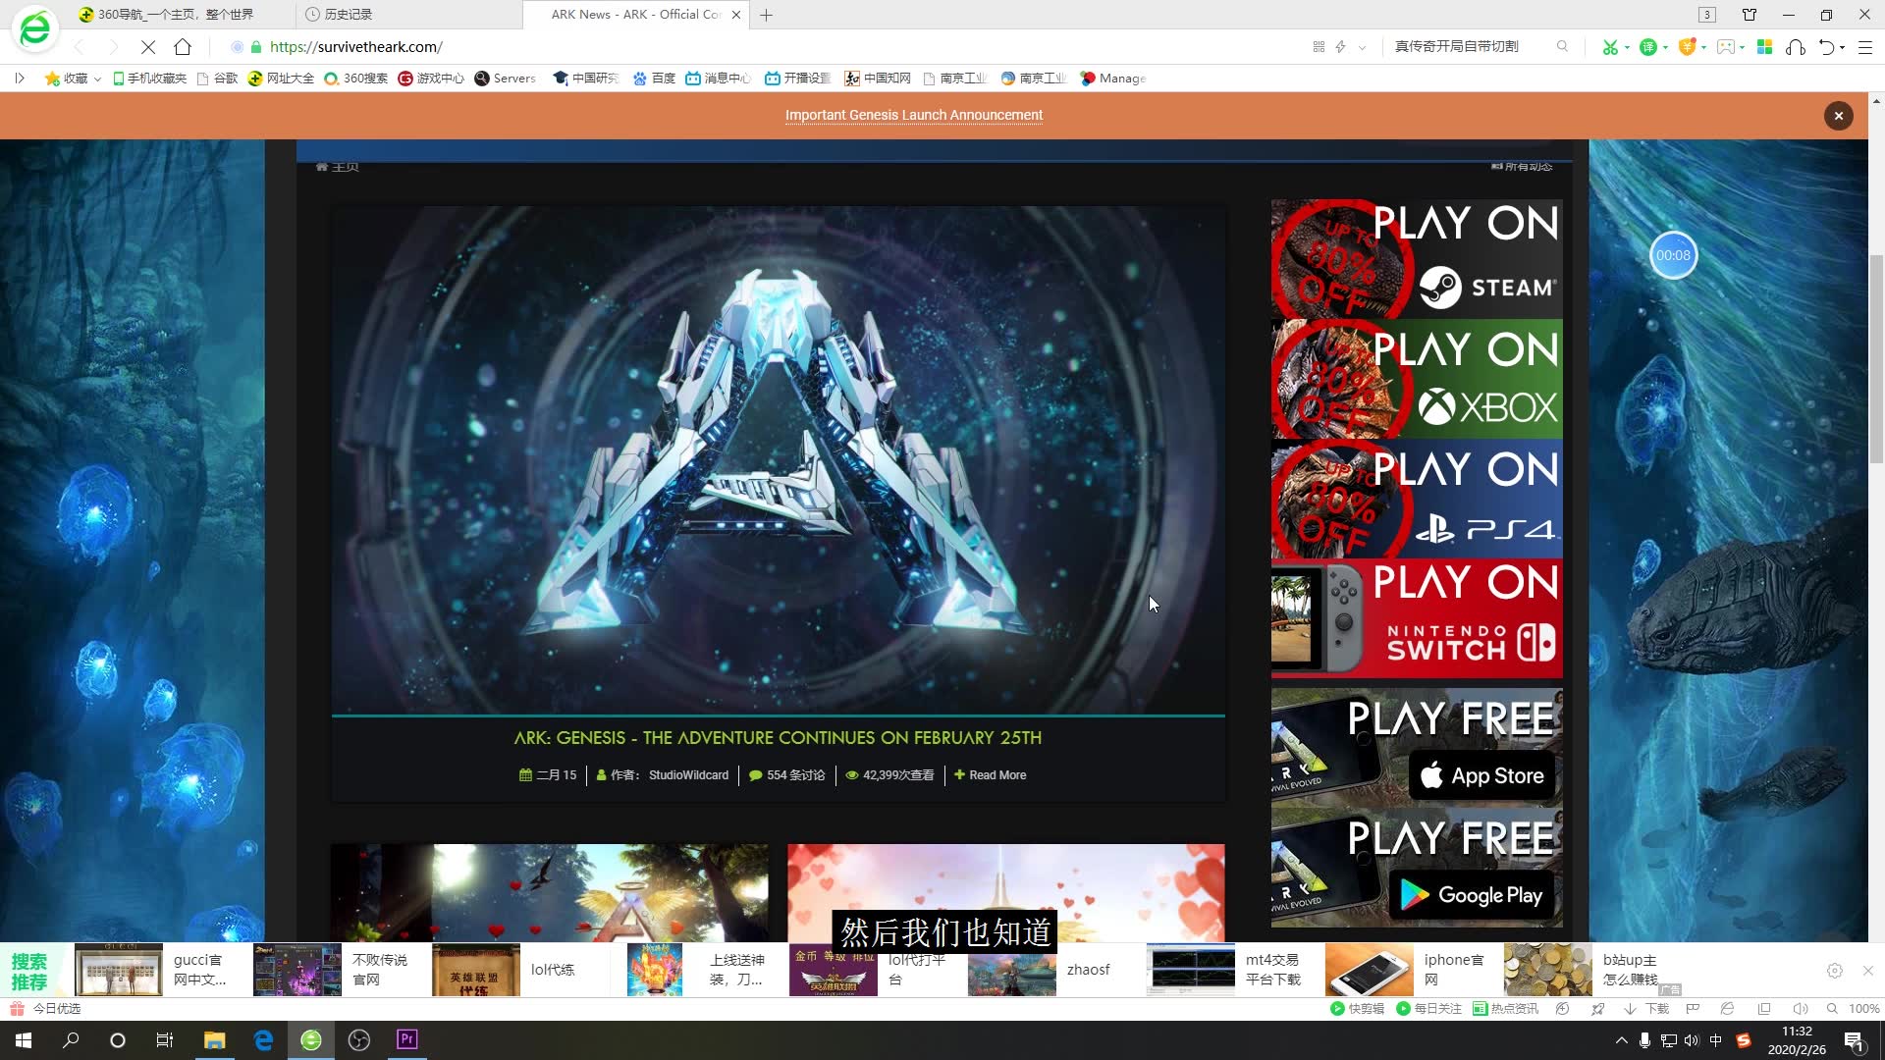Open the browser main menu
Viewport: 1885px width, 1060px height.
click(1865, 47)
